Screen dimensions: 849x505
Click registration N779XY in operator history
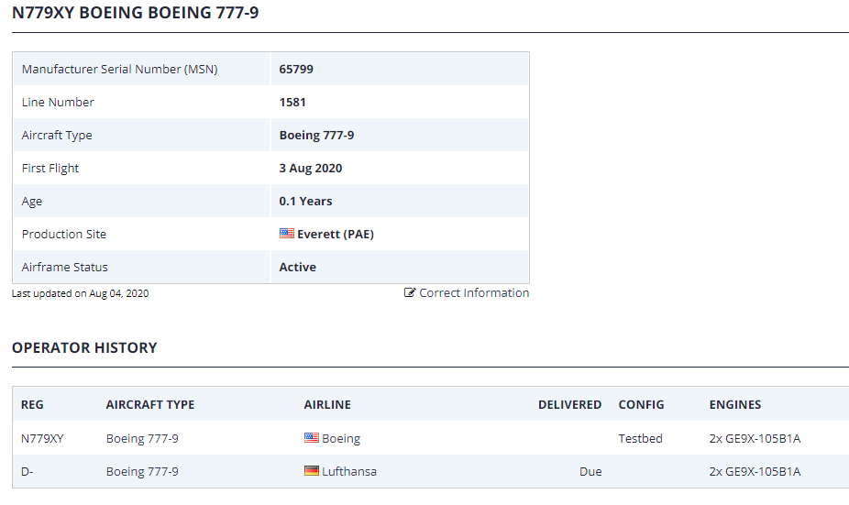[42, 439]
